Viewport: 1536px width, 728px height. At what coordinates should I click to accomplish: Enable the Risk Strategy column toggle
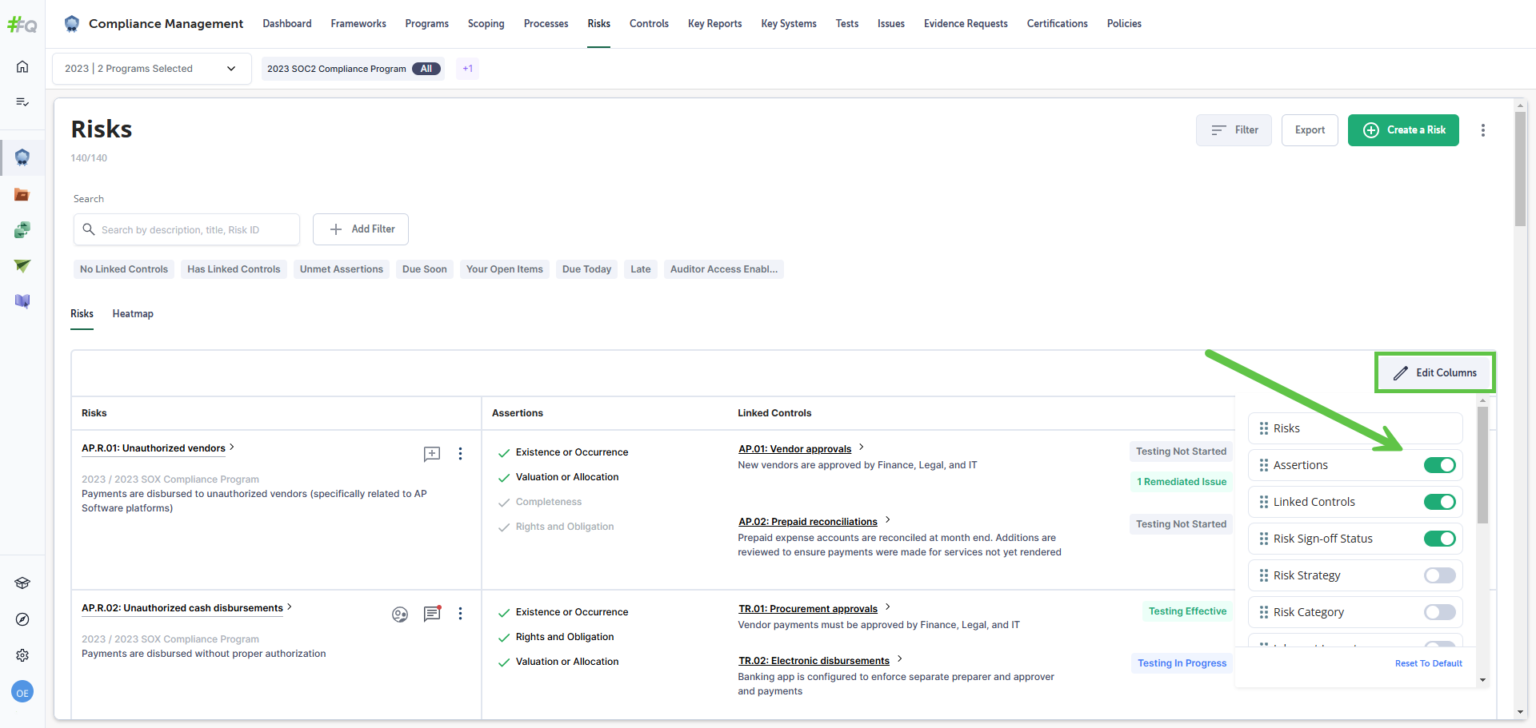click(x=1439, y=575)
